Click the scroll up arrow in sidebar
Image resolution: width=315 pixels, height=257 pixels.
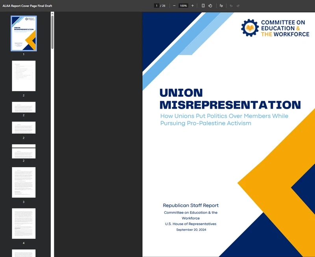(x=52, y=13)
